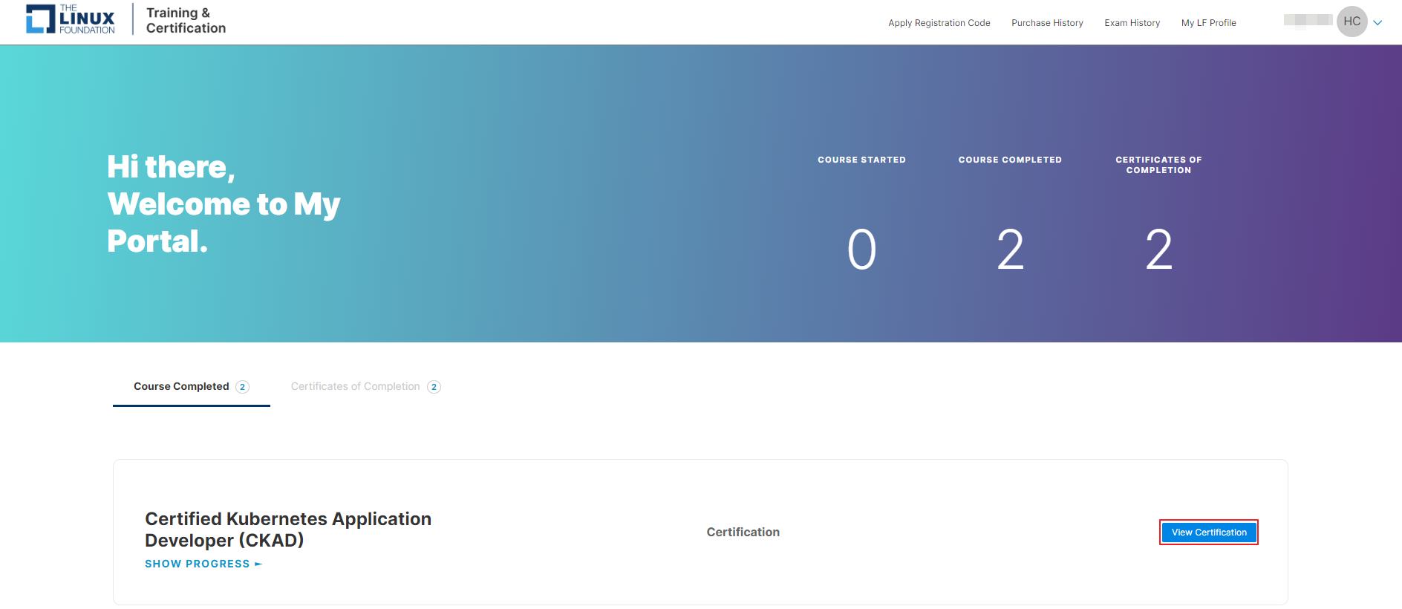Open the HC user avatar
The image size is (1402, 609).
pyautogui.click(x=1352, y=22)
